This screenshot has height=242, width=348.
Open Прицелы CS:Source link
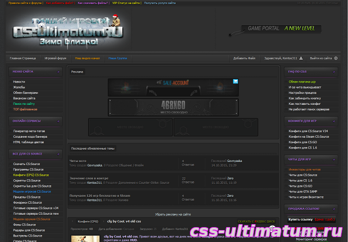pyautogui.click(x=27, y=197)
